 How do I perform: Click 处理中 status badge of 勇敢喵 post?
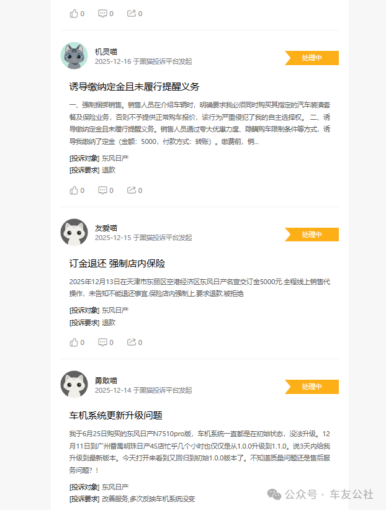[x=312, y=387]
